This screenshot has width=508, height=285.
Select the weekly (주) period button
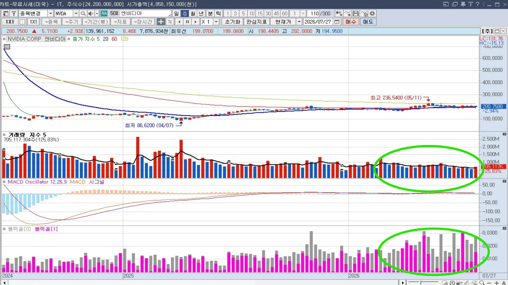(185, 13)
